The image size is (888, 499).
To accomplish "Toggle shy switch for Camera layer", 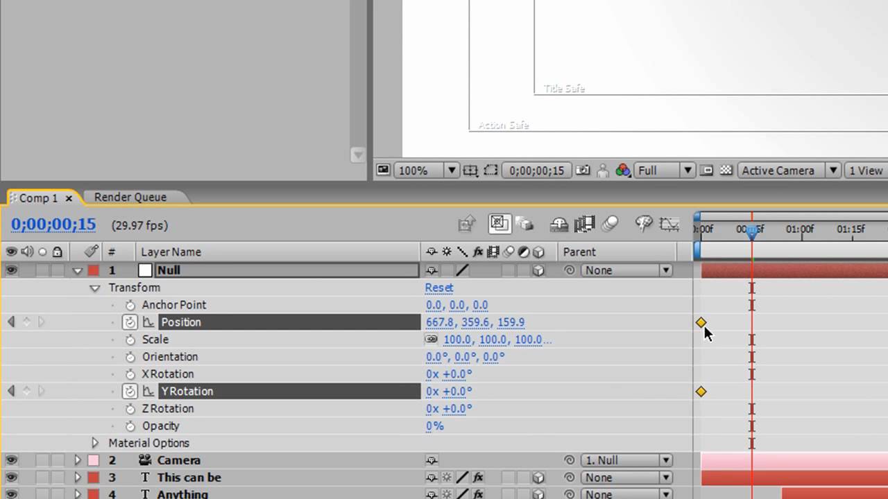I will pyautogui.click(x=432, y=460).
